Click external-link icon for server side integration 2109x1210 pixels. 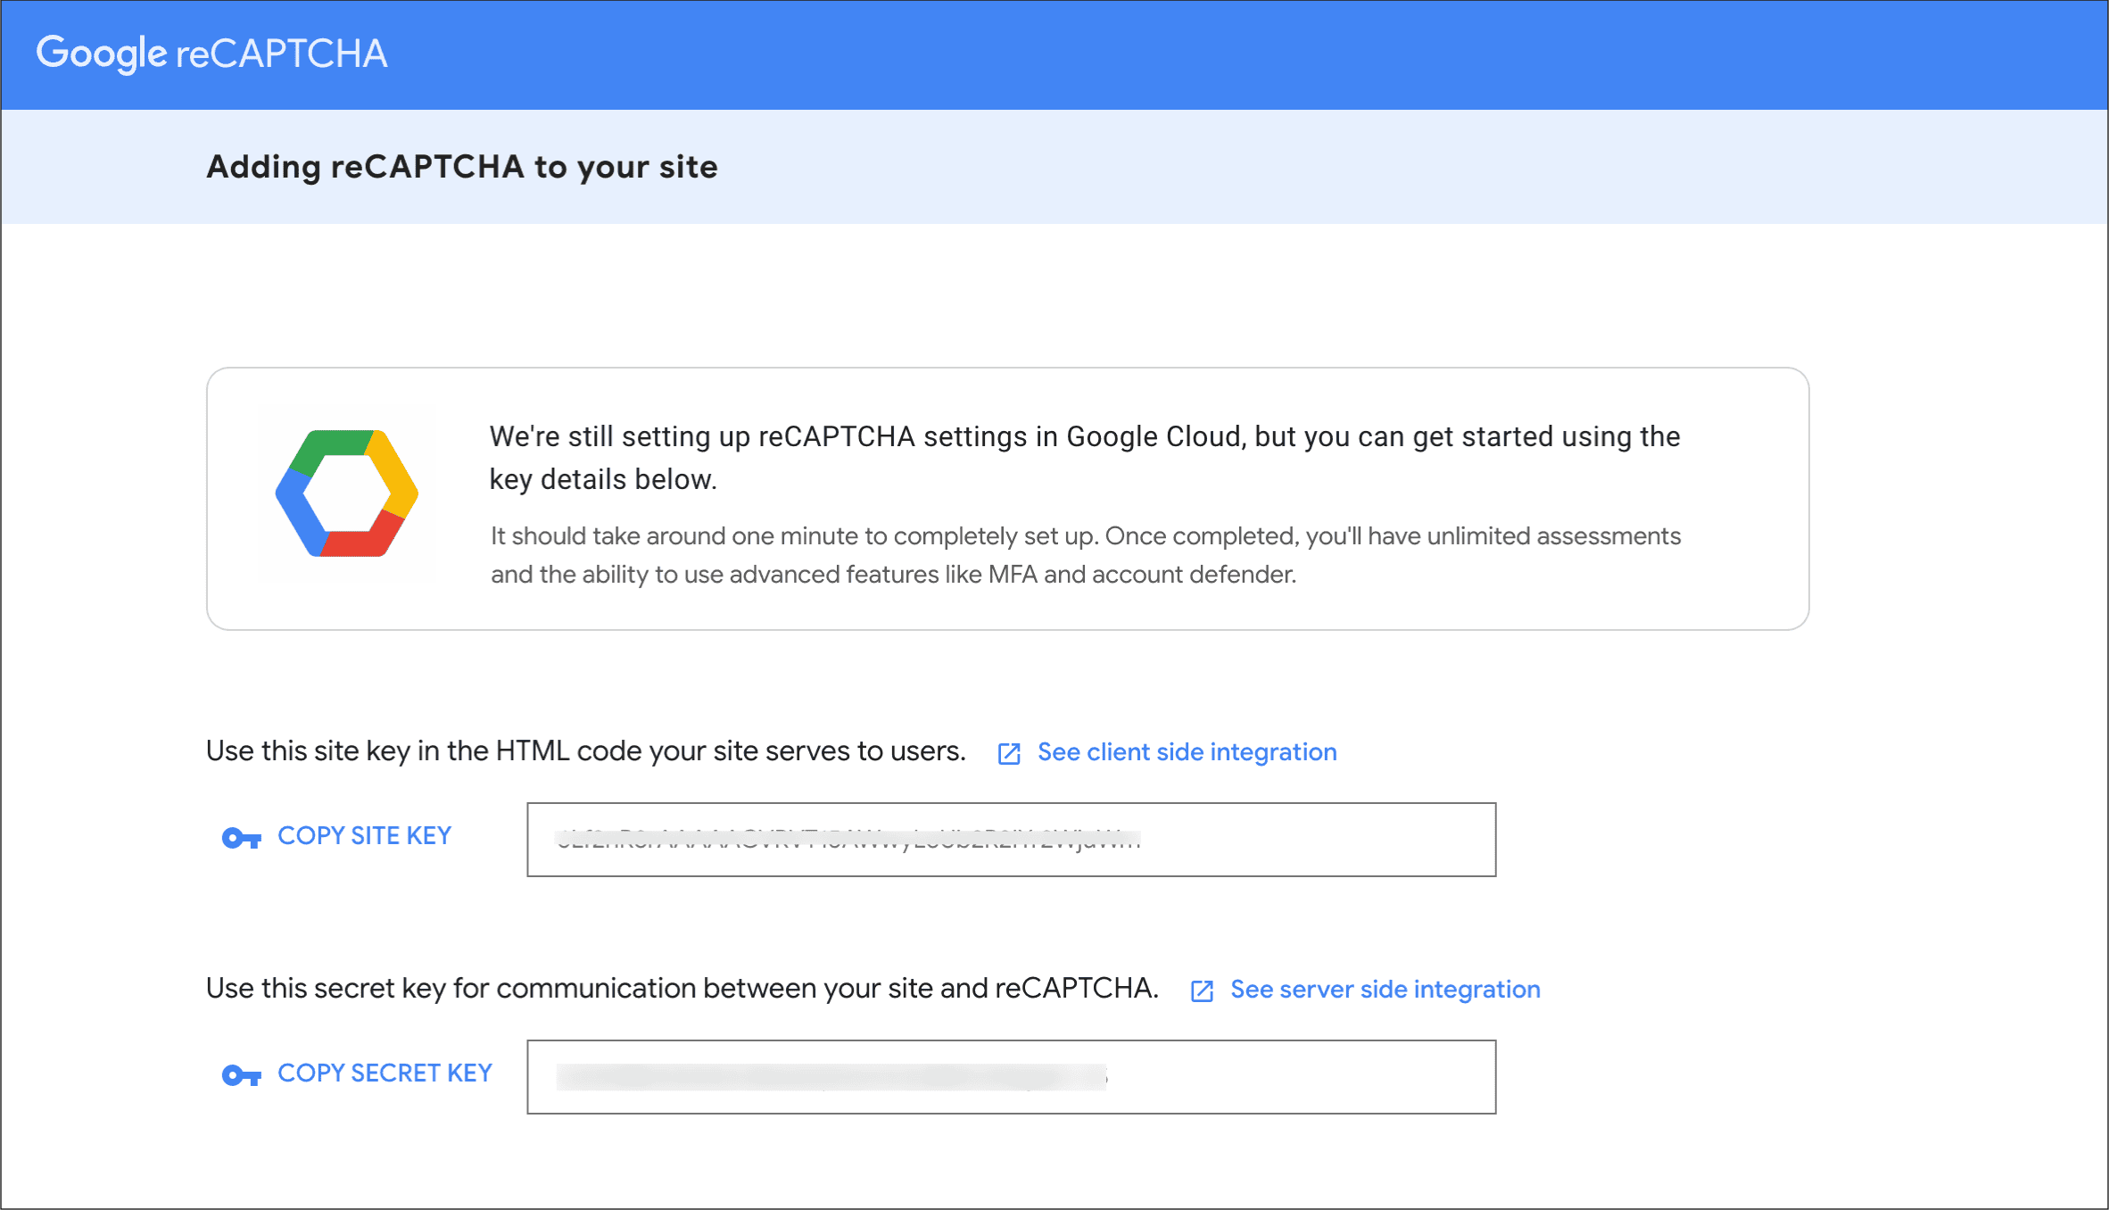(1202, 991)
